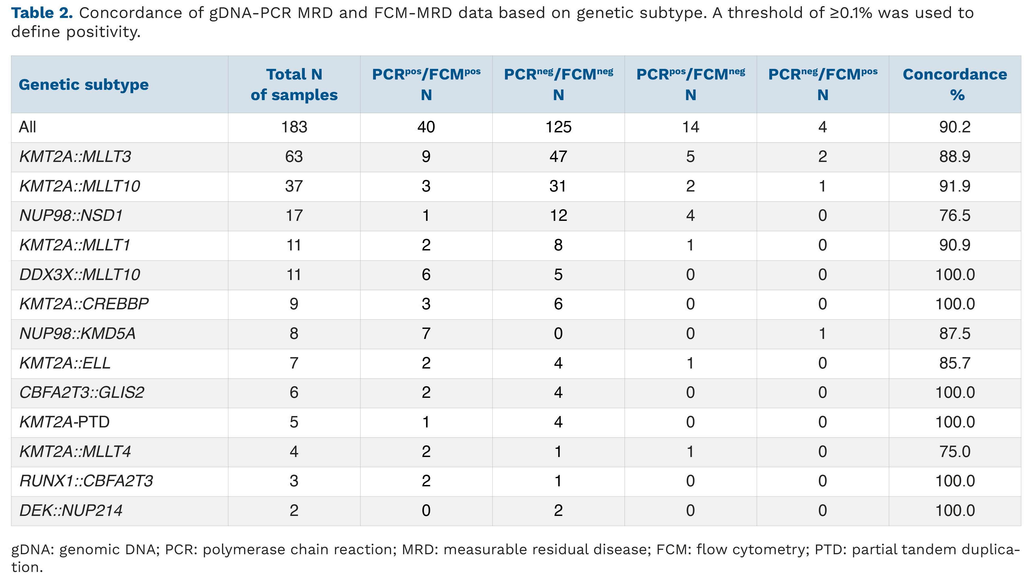Click the 76.5 concordance value

[954, 216]
